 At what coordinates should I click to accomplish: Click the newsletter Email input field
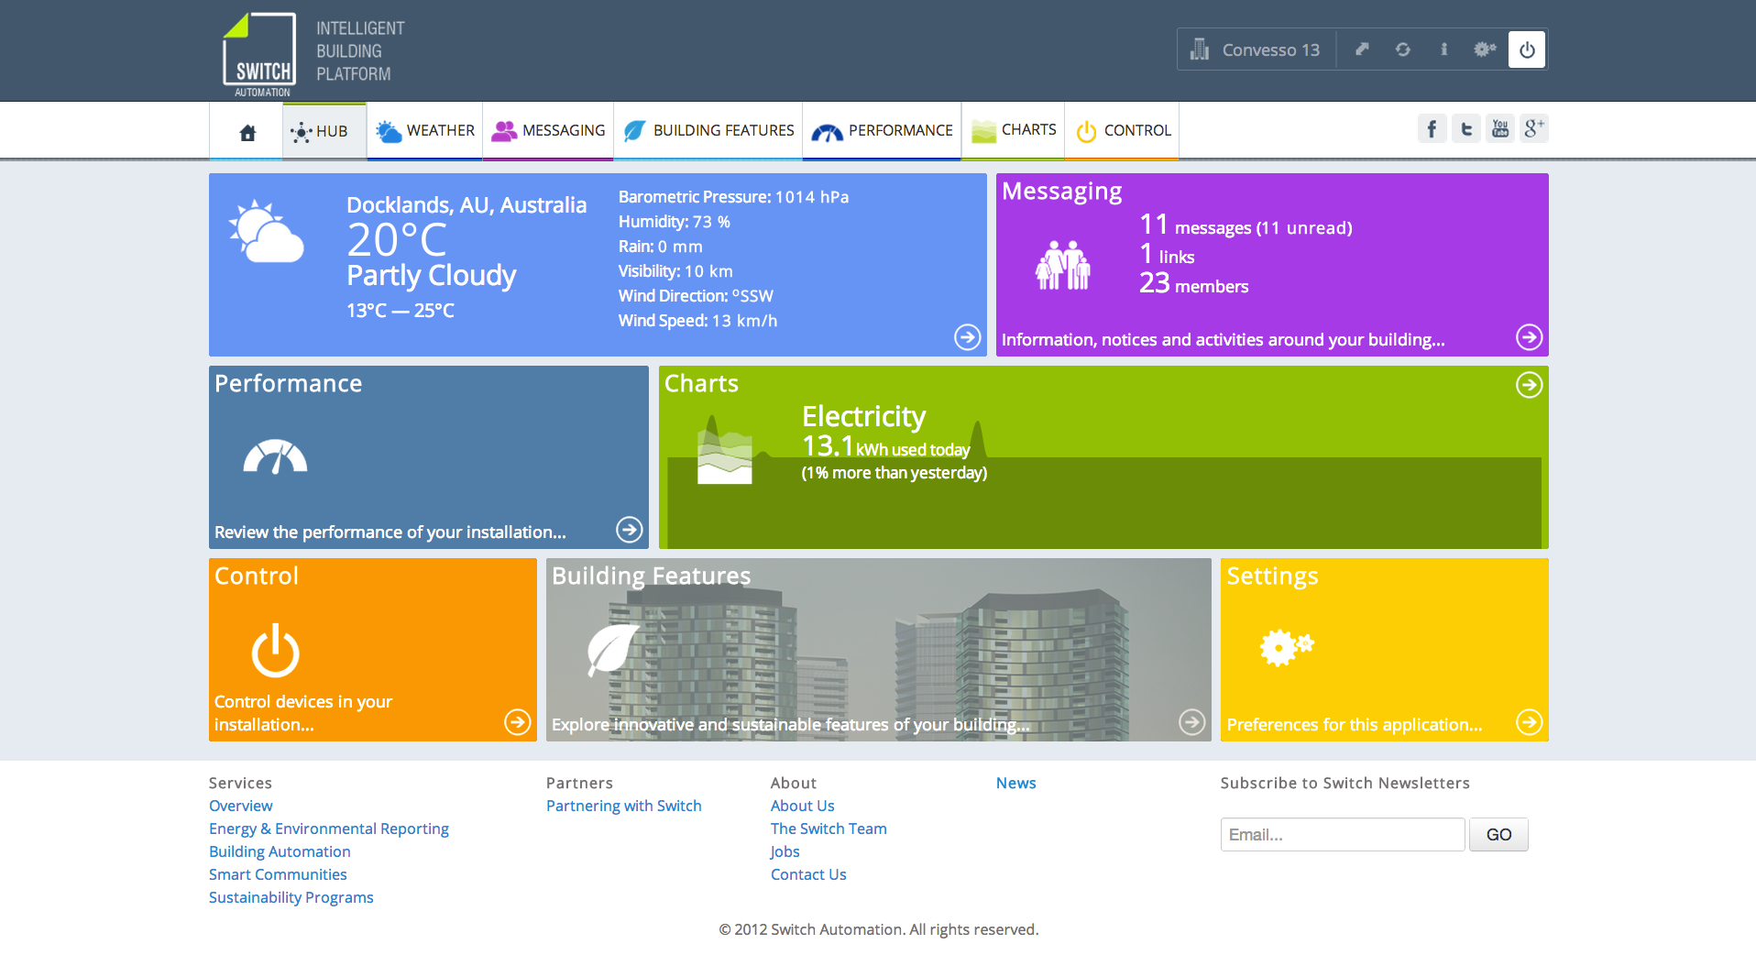(x=1342, y=835)
